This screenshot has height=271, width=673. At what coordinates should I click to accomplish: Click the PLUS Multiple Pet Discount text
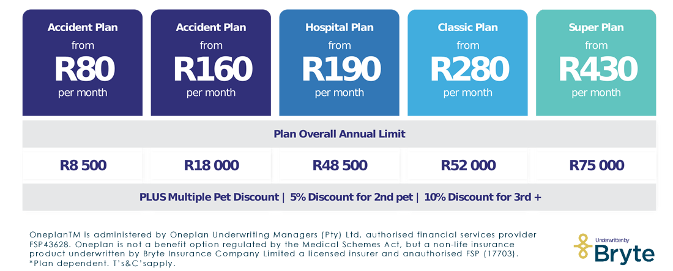(x=208, y=197)
